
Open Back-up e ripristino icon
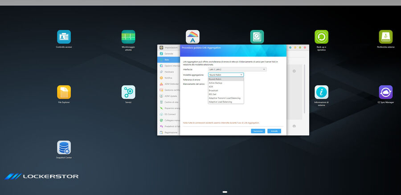click(x=321, y=37)
